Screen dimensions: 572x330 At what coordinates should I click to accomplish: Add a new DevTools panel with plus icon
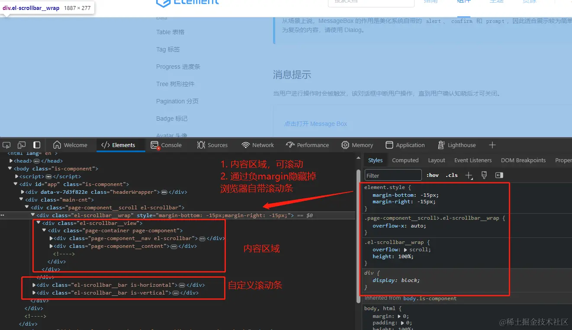pos(492,145)
